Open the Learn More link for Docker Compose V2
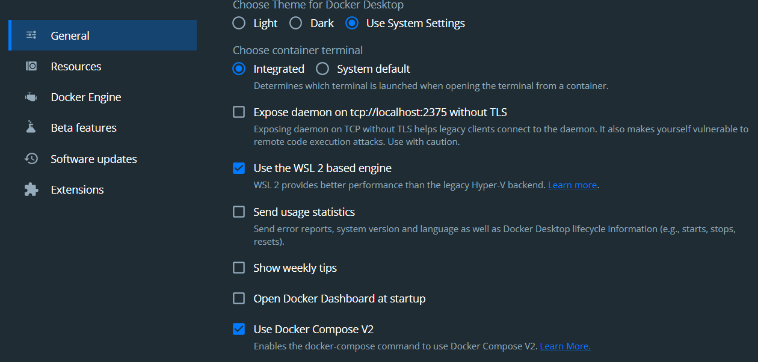 [x=564, y=346]
